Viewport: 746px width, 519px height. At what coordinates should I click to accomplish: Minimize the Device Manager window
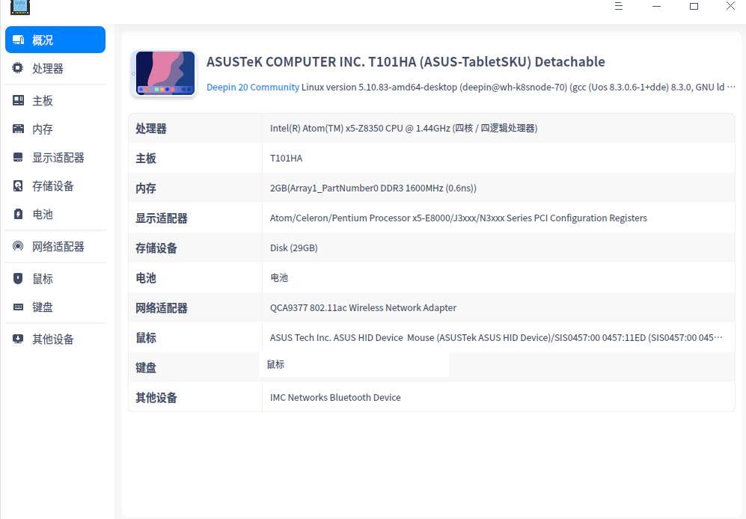click(x=656, y=6)
